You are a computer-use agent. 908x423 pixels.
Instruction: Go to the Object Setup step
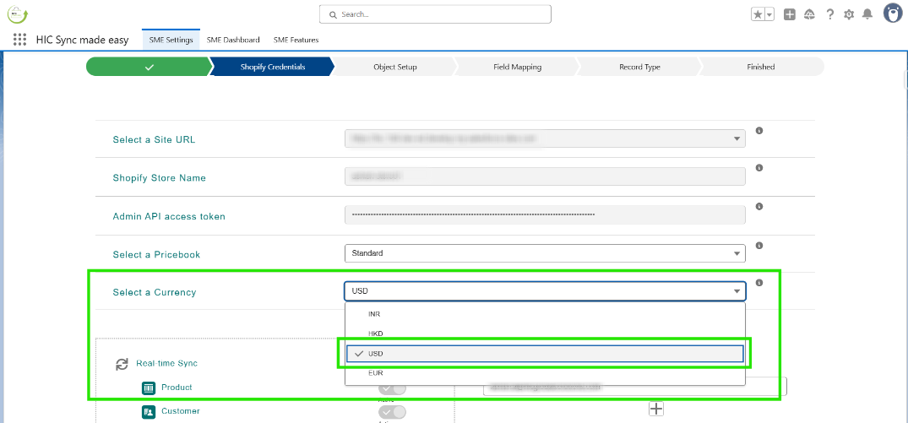click(394, 67)
